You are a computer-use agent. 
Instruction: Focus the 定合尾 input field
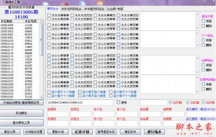click(150, 114)
